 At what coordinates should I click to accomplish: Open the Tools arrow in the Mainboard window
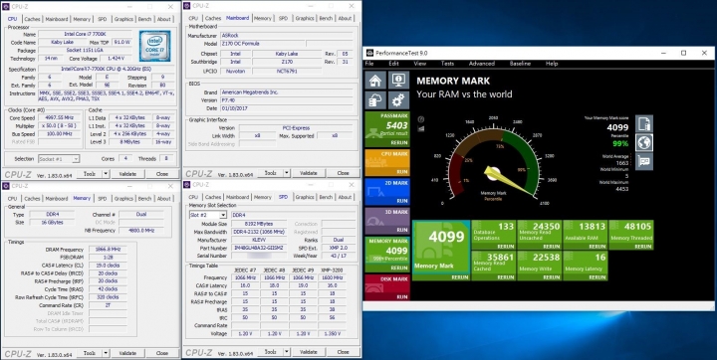tap(286, 173)
